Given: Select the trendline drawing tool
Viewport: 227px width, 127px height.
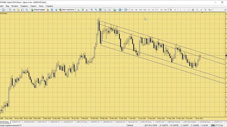Looking at the screenshot, I should 189,10.
